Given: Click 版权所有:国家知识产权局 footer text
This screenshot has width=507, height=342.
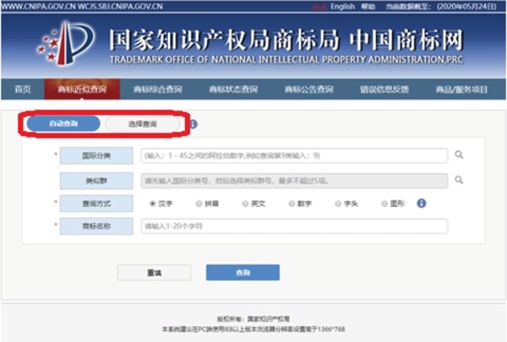Looking at the screenshot, I should coord(253,319).
